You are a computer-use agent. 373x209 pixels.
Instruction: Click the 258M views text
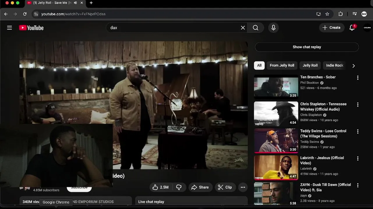(309, 147)
